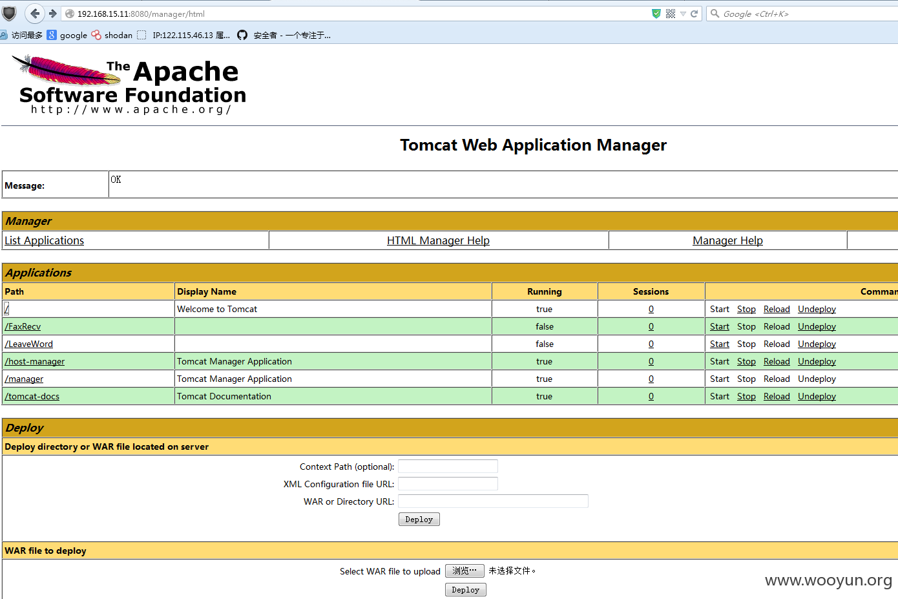Click the OK message text

coord(116,180)
